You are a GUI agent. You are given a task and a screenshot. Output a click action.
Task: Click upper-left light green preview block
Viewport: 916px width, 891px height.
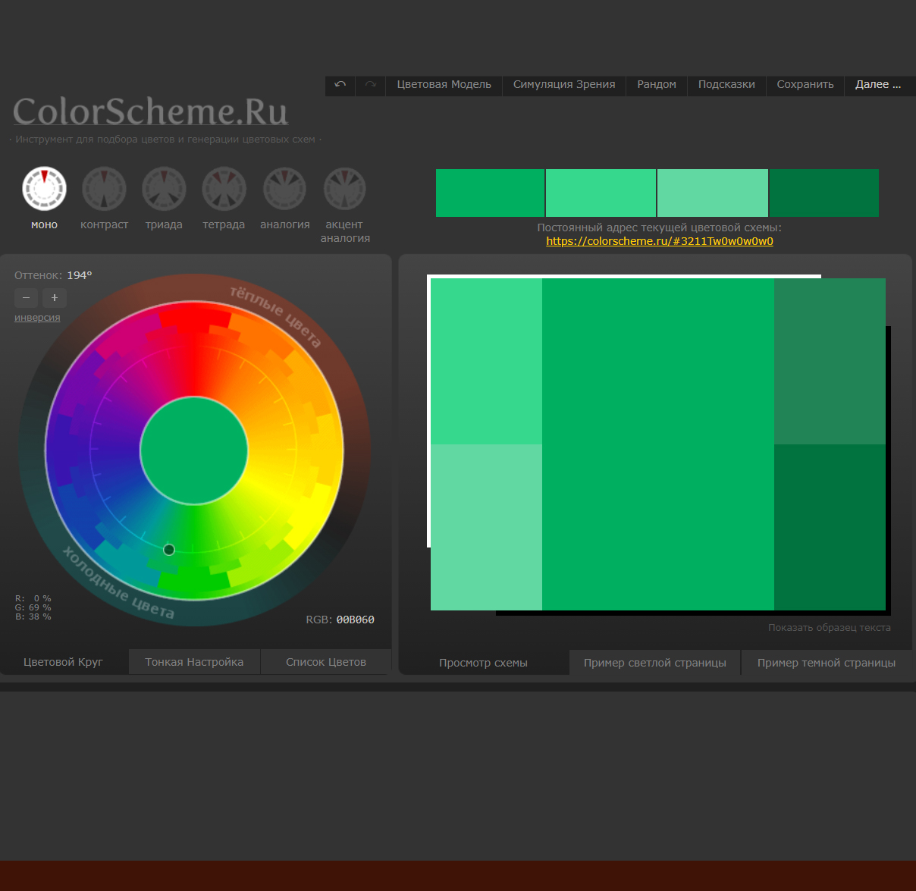point(486,361)
